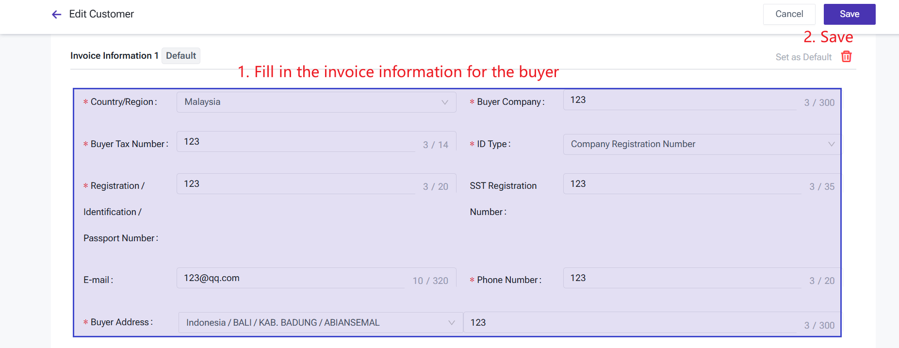Click into the Buyer Tax Number field
899x348 pixels.
tap(296, 142)
